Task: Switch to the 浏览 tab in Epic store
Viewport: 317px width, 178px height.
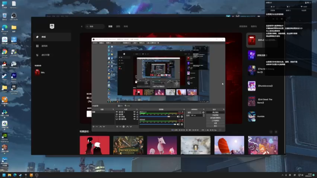Action: pyautogui.click(x=118, y=27)
